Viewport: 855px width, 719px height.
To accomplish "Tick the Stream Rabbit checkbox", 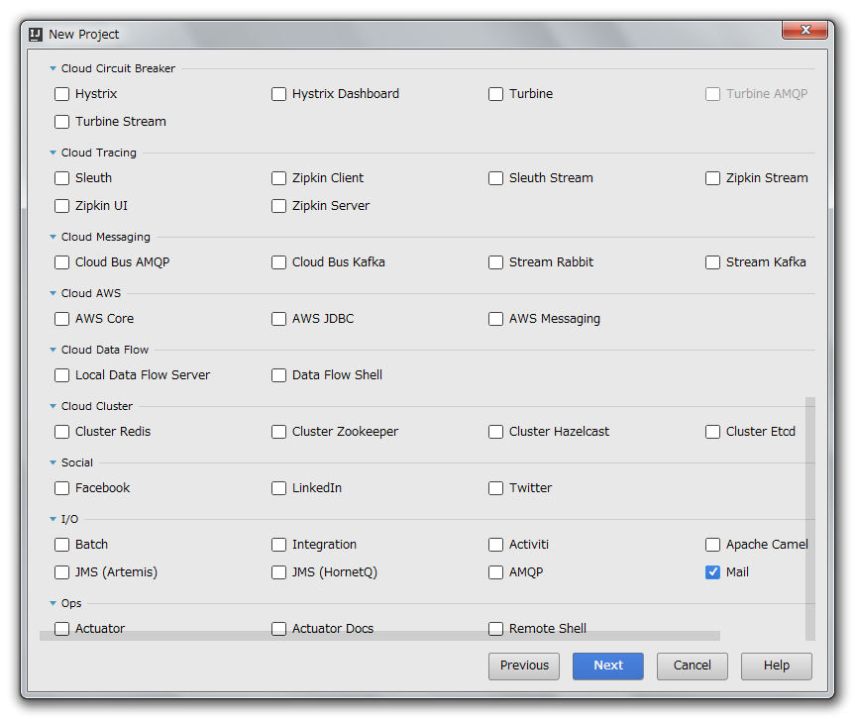I will click(495, 262).
